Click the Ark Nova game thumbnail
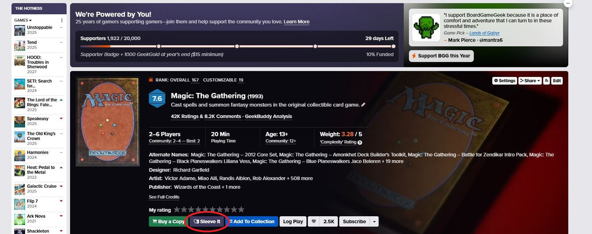592x234 pixels. 20,219
